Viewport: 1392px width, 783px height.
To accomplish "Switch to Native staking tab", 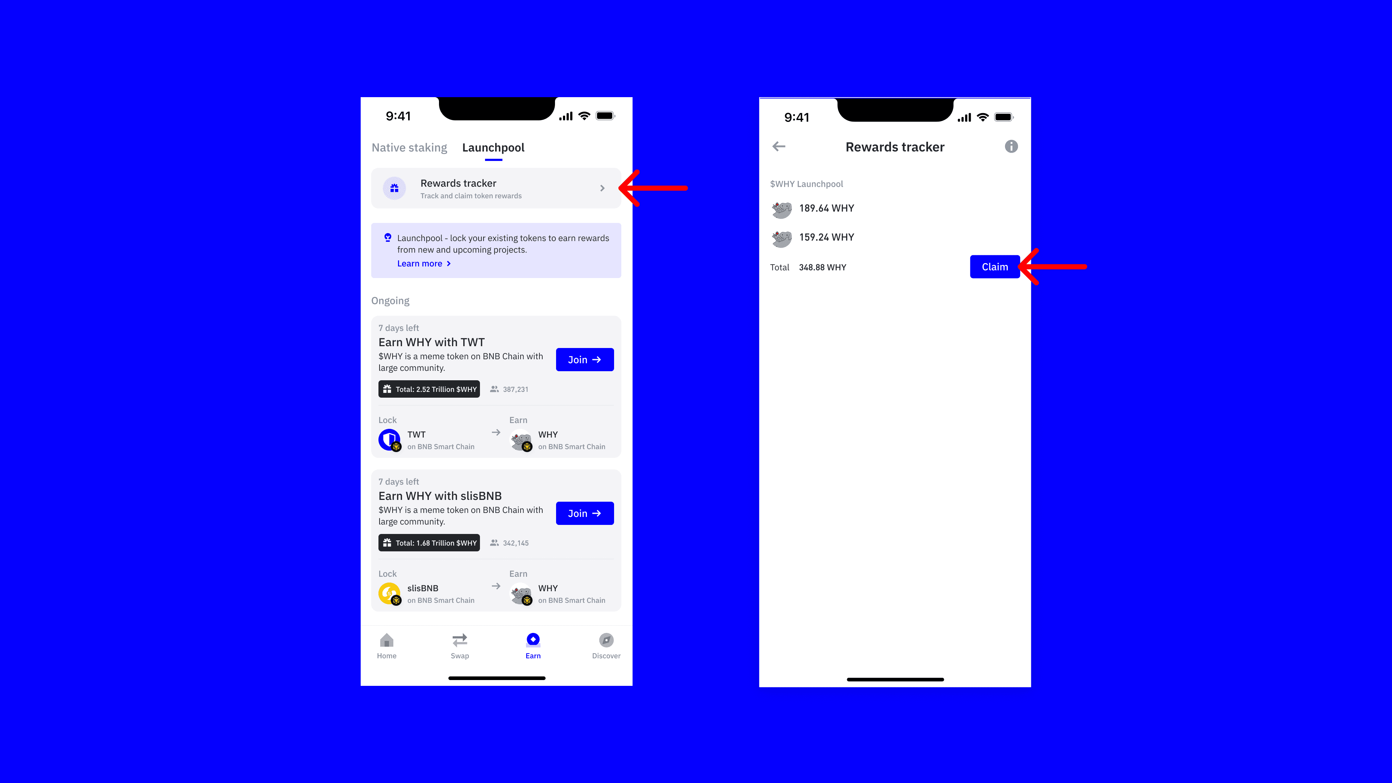I will pyautogui.click(x=409, y=147).
